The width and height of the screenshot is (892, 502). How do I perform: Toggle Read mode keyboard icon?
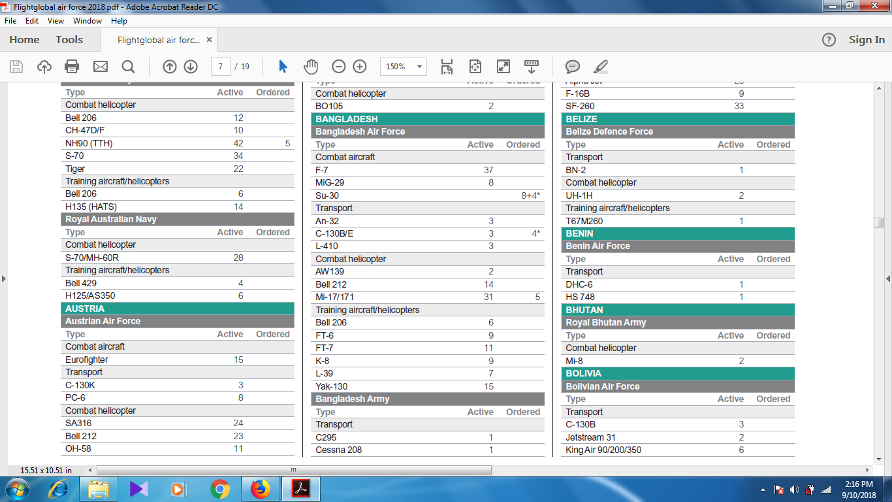pos(532,67)
